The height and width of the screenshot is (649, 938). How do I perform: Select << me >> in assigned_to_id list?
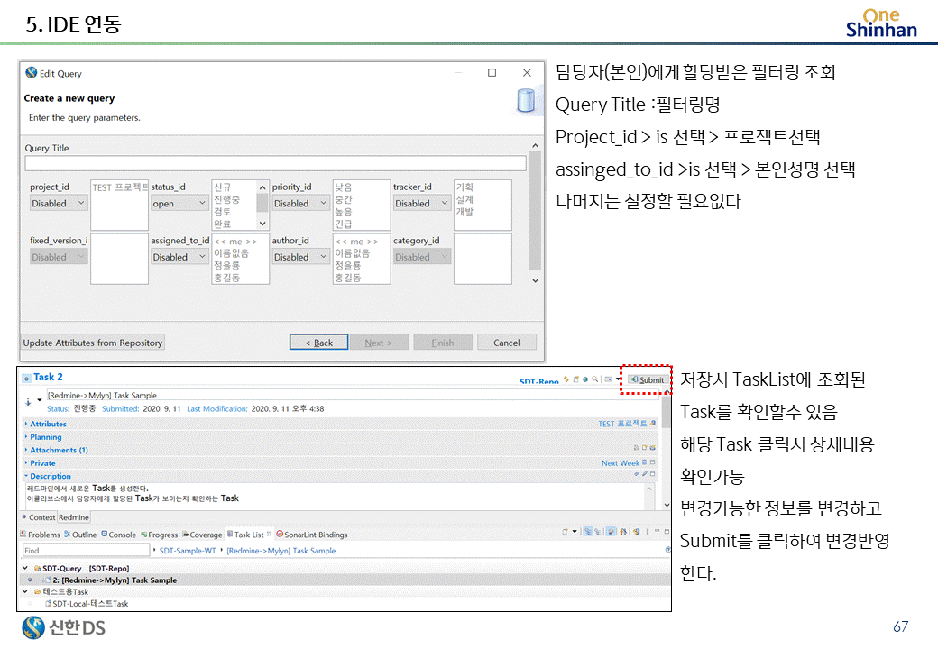click(x=235, y=242)
